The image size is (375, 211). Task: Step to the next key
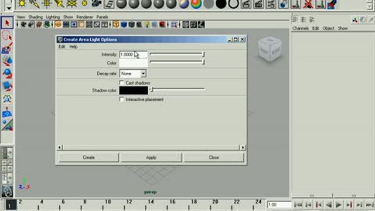point(349,205)
